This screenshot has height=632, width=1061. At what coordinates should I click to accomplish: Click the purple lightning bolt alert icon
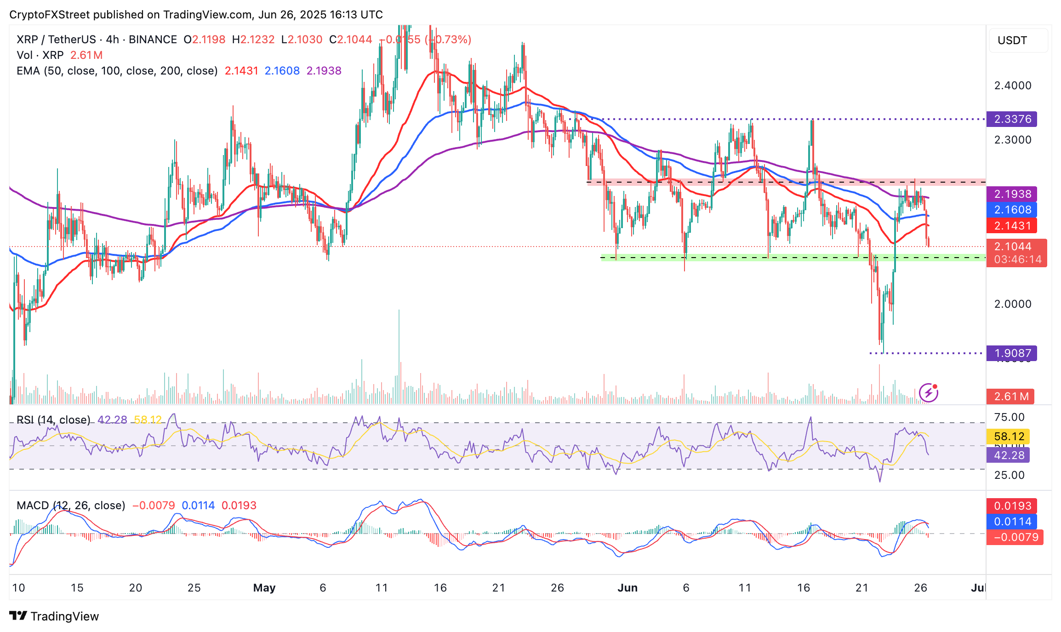pos(929,392)
